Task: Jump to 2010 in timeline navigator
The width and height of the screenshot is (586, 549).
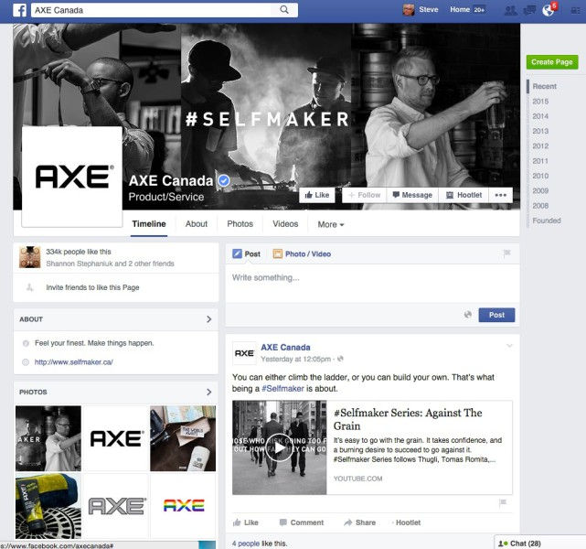Action: [x=540, y=176]
